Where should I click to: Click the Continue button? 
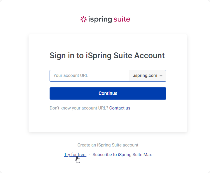(x=108, y=93)
